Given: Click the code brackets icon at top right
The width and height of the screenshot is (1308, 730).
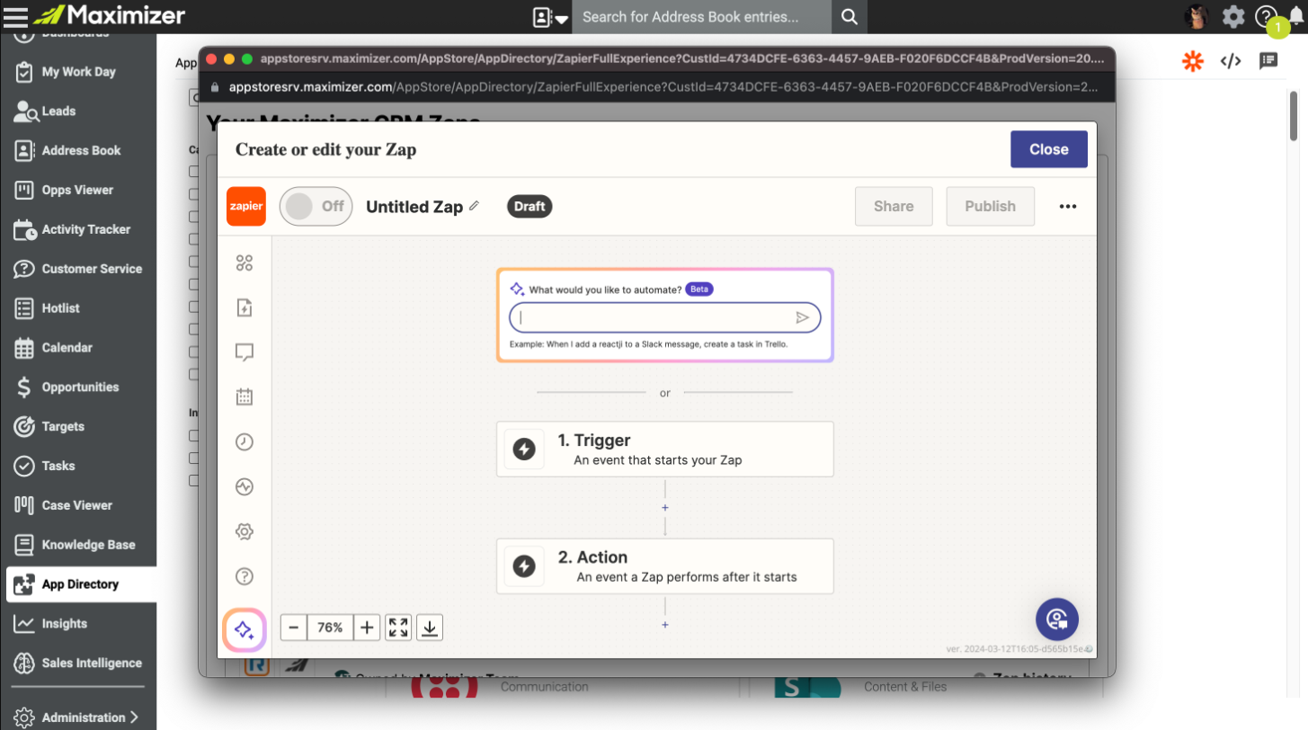Looking at the screenshot, I should pos(1231,61).
